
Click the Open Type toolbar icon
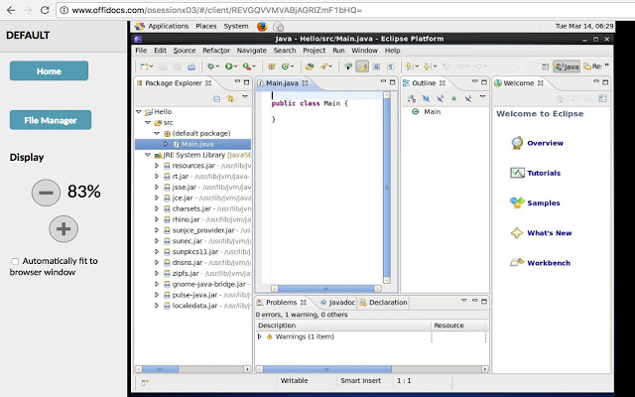pos(311,66)
